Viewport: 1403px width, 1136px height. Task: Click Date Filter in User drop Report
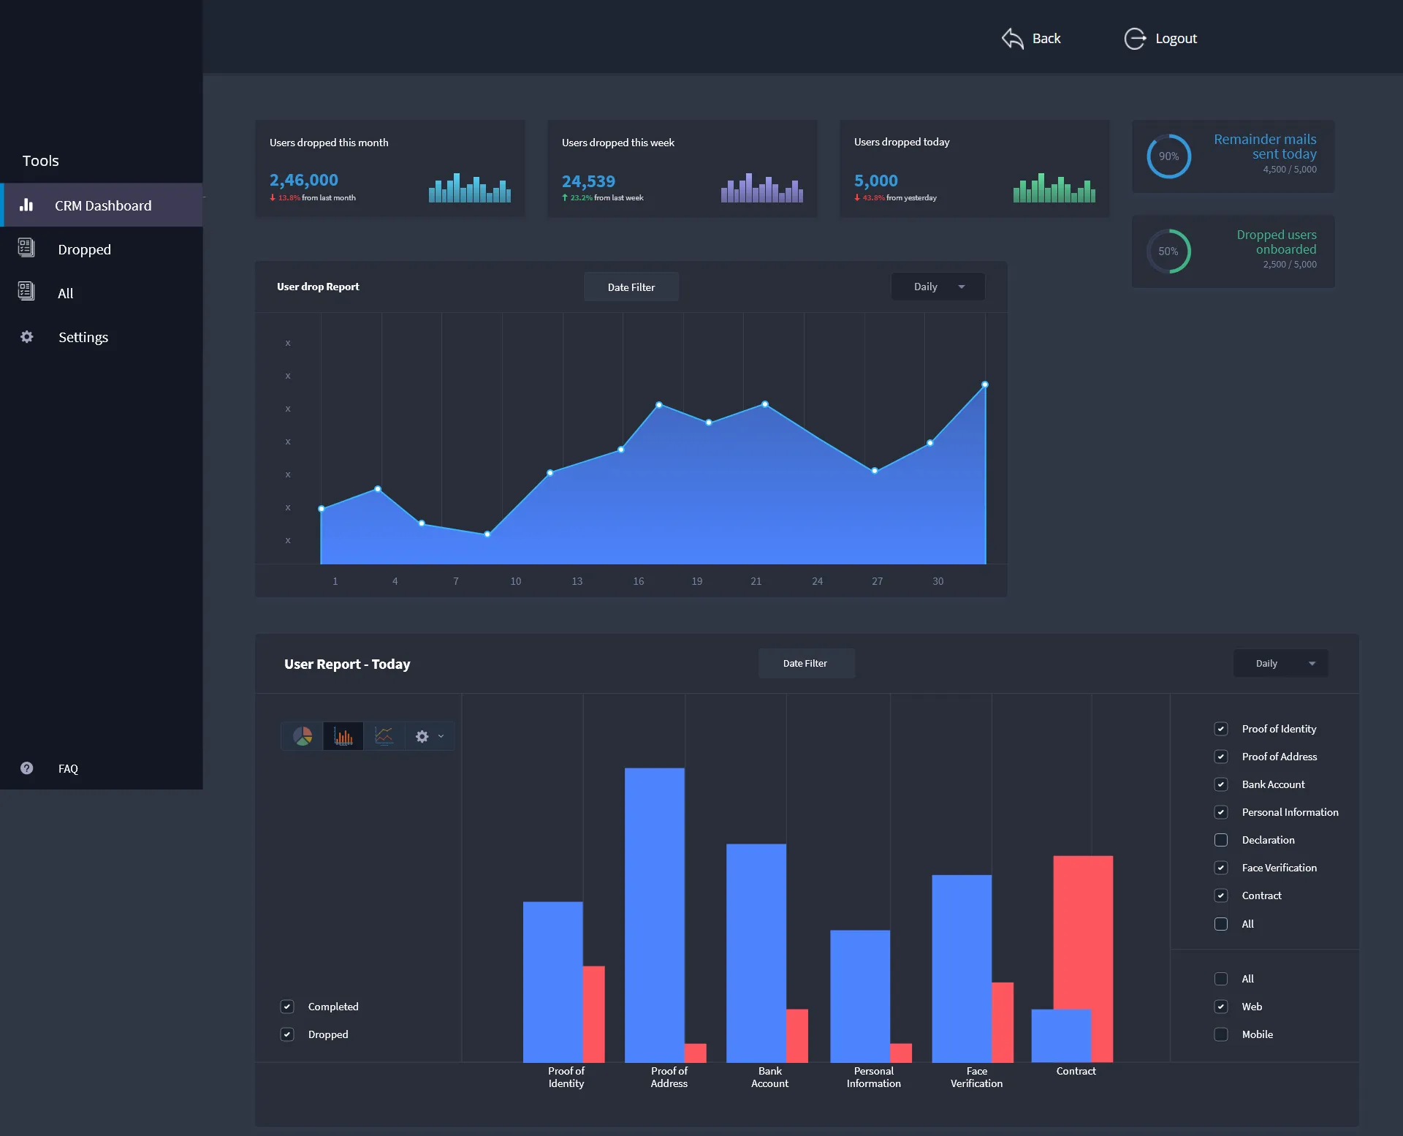click(x=631, y=287)
